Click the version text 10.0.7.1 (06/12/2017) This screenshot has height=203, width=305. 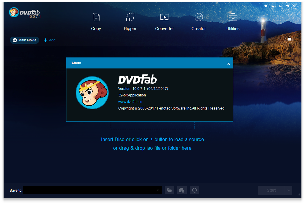(x=143, y=89)
